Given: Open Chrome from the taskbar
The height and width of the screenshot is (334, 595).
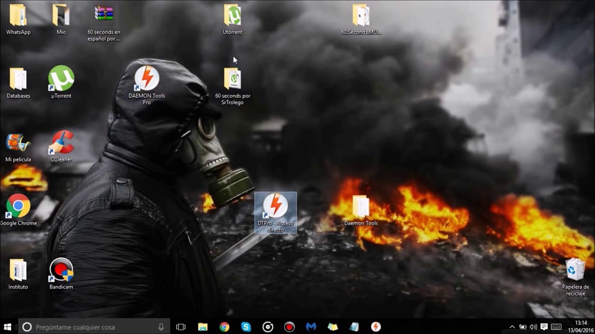Looking at the screenshot, I should pyautogui.click(x=225, y=327).
